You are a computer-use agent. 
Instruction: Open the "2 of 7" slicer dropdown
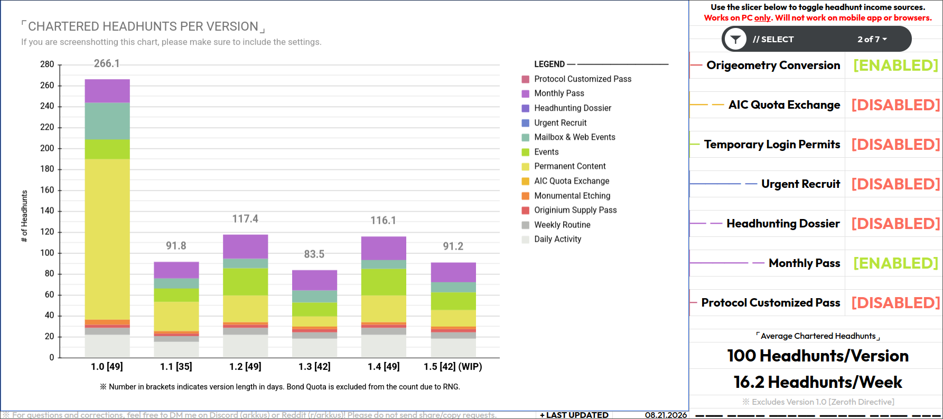pyautogui.click(x=872, y=39)
